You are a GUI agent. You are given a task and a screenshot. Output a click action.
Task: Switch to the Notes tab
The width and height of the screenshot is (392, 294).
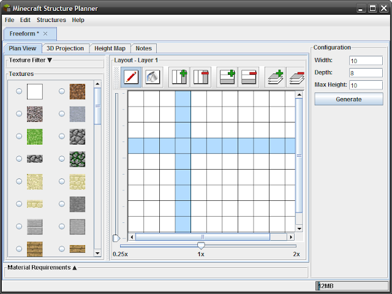[144, 48]
